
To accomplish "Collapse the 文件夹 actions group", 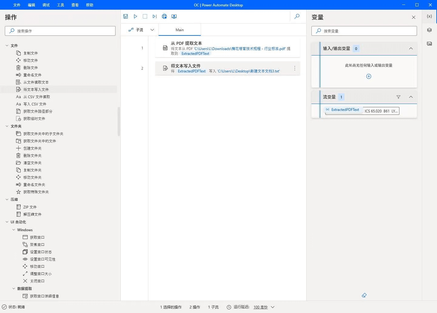I will 7,126.
